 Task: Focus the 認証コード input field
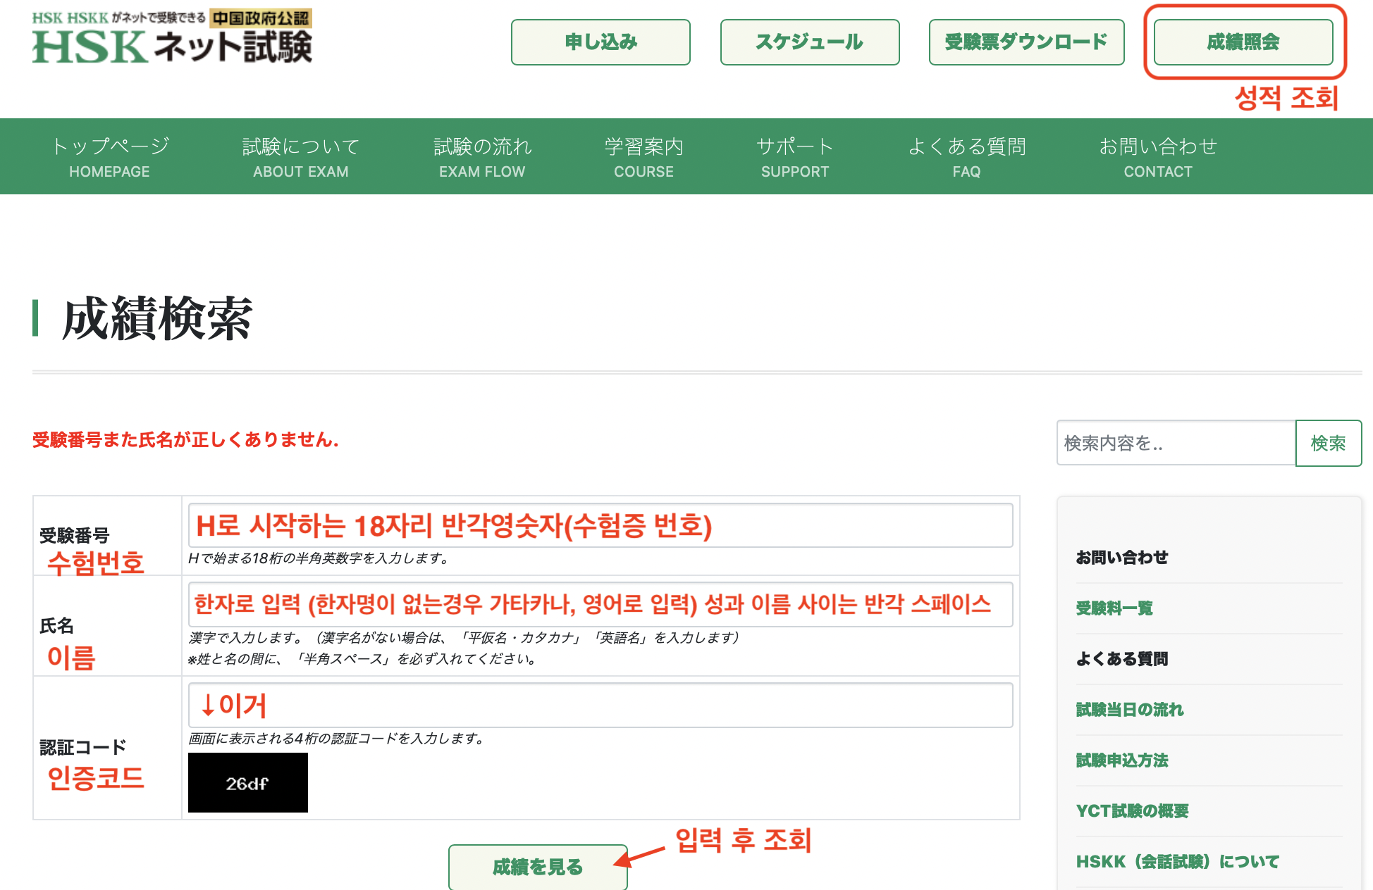pyautogui.click(x=600, y=705)
